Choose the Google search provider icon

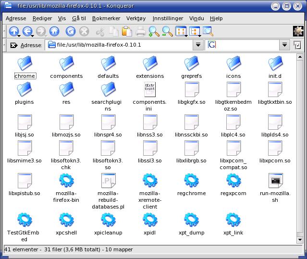coord(212,45)
